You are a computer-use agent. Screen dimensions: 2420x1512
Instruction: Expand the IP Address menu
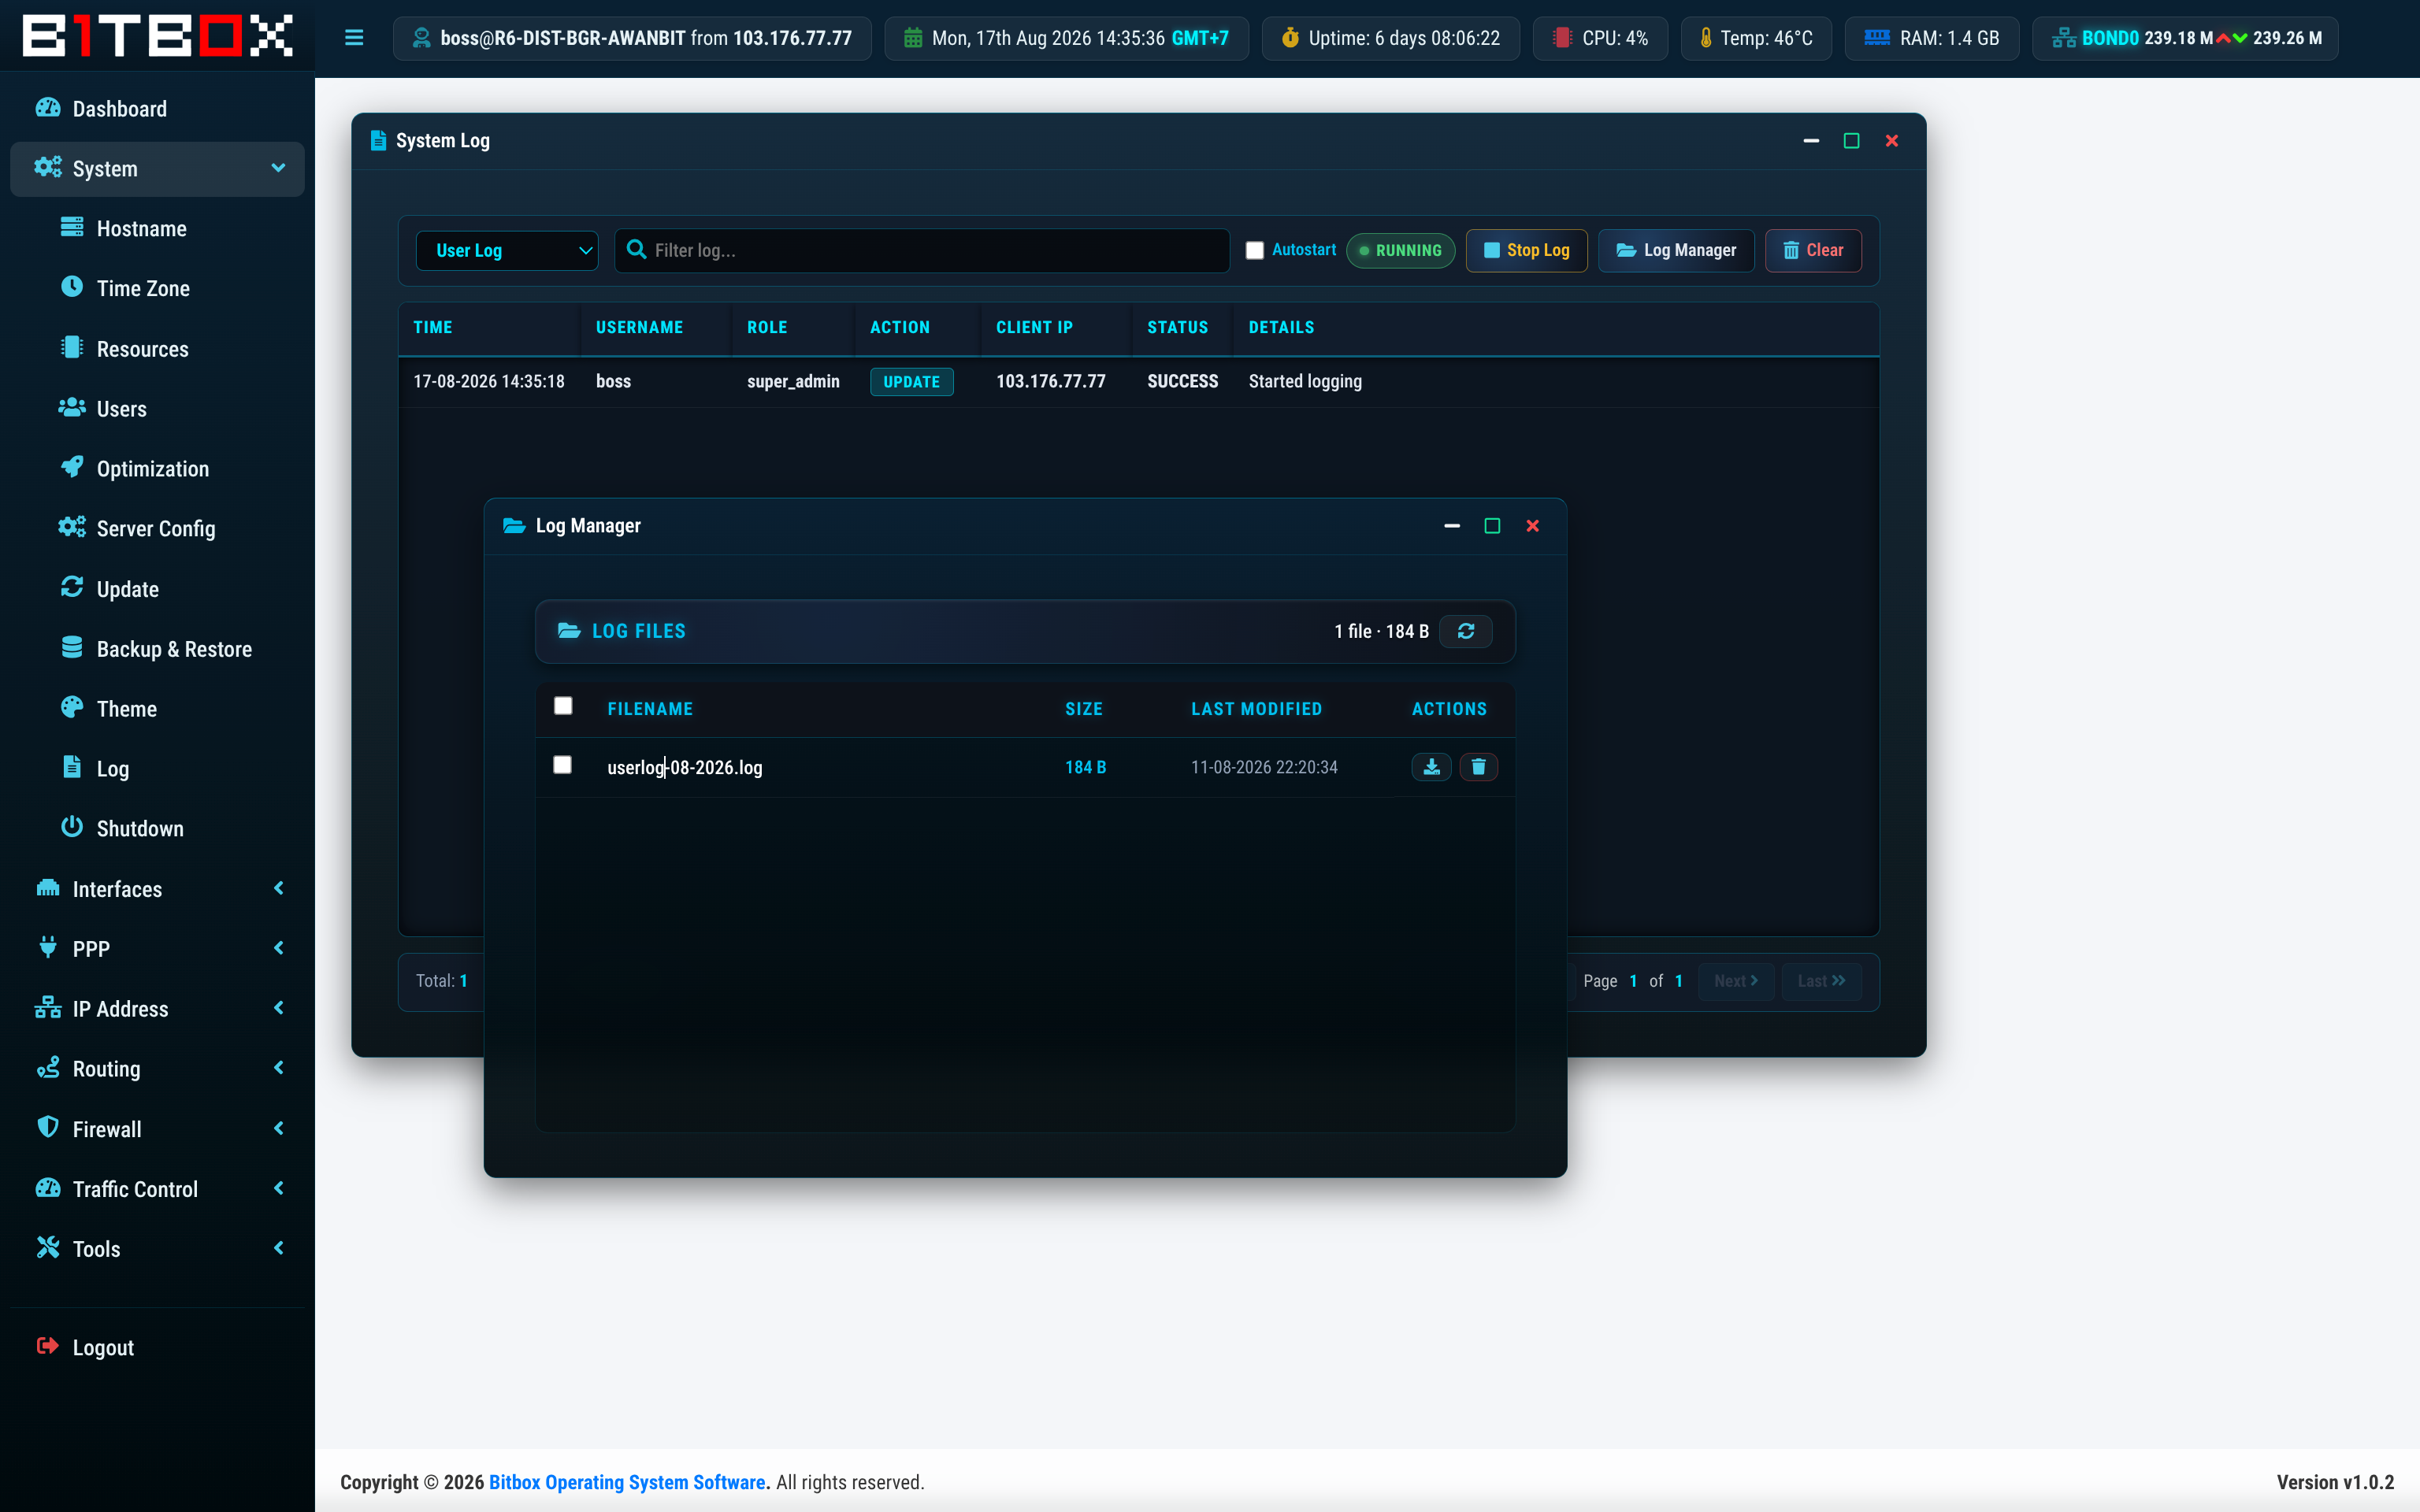[157, 1009]
